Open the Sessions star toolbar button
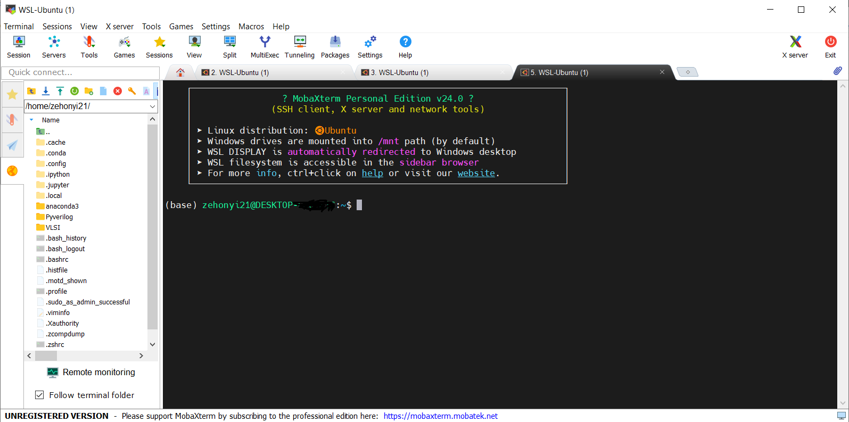 pyautogui.click(x=159, y=47)
